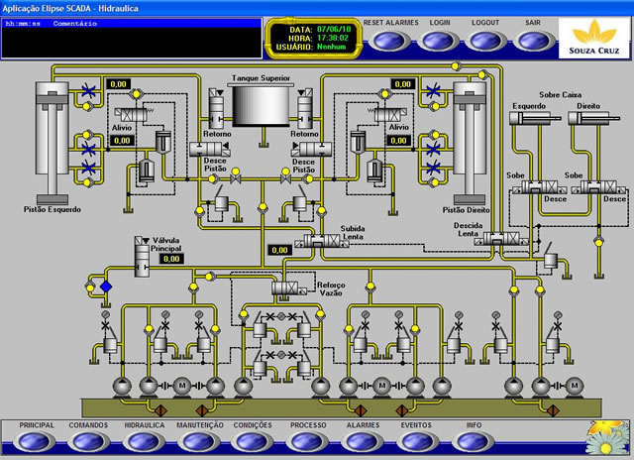The height and width of the screenshot is (460, 634).
Task: Click the leftmost motor M symbol
Action: tap(182, 386)
